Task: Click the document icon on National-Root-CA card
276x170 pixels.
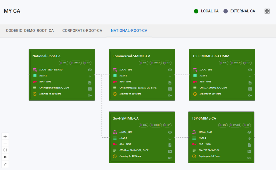Action: tap(90, 83)
